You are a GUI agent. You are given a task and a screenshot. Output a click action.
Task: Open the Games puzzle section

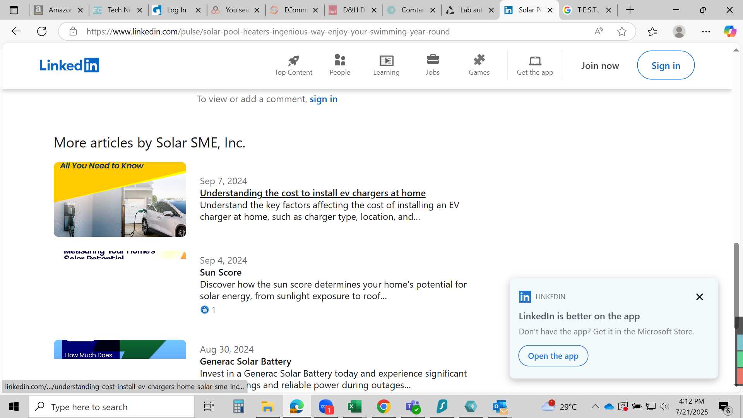(x=479, y=65)
